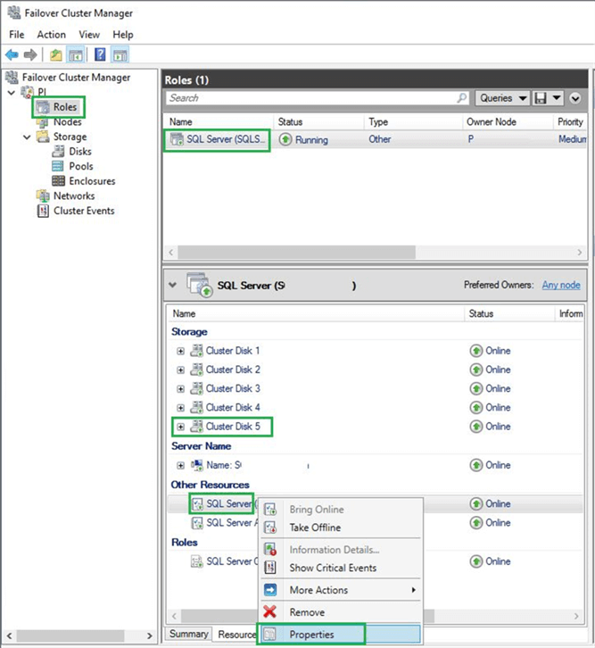The width and height of the screenshot is (595, 648).
Task: Open the File menu
Action: tap(17, 34)
